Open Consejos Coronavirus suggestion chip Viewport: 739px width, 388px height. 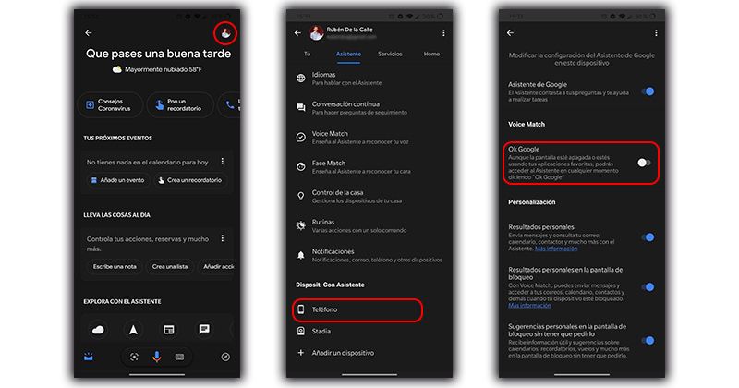[x=109, y=104]
